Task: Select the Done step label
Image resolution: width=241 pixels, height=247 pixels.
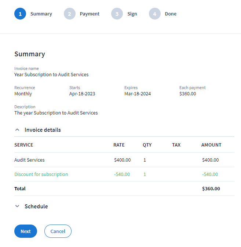Action: click(x=171, y=14)
